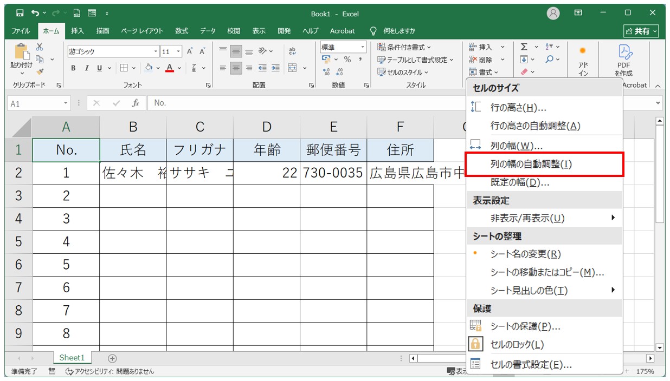The image size is (670, 381).
Task: Click the Name Box showing A1
Action: click(x=35, y=103)
